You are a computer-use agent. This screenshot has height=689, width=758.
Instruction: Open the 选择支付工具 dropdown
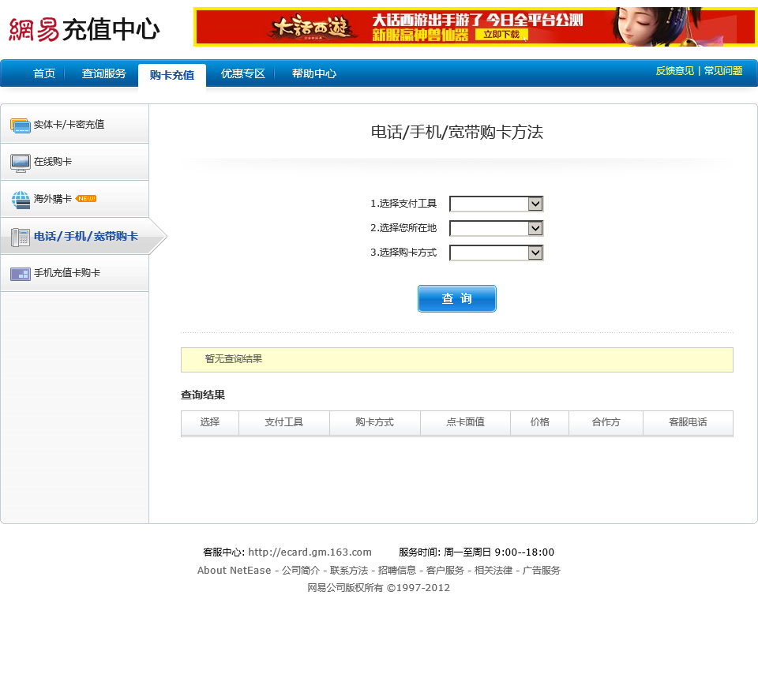tap(497, 204)
